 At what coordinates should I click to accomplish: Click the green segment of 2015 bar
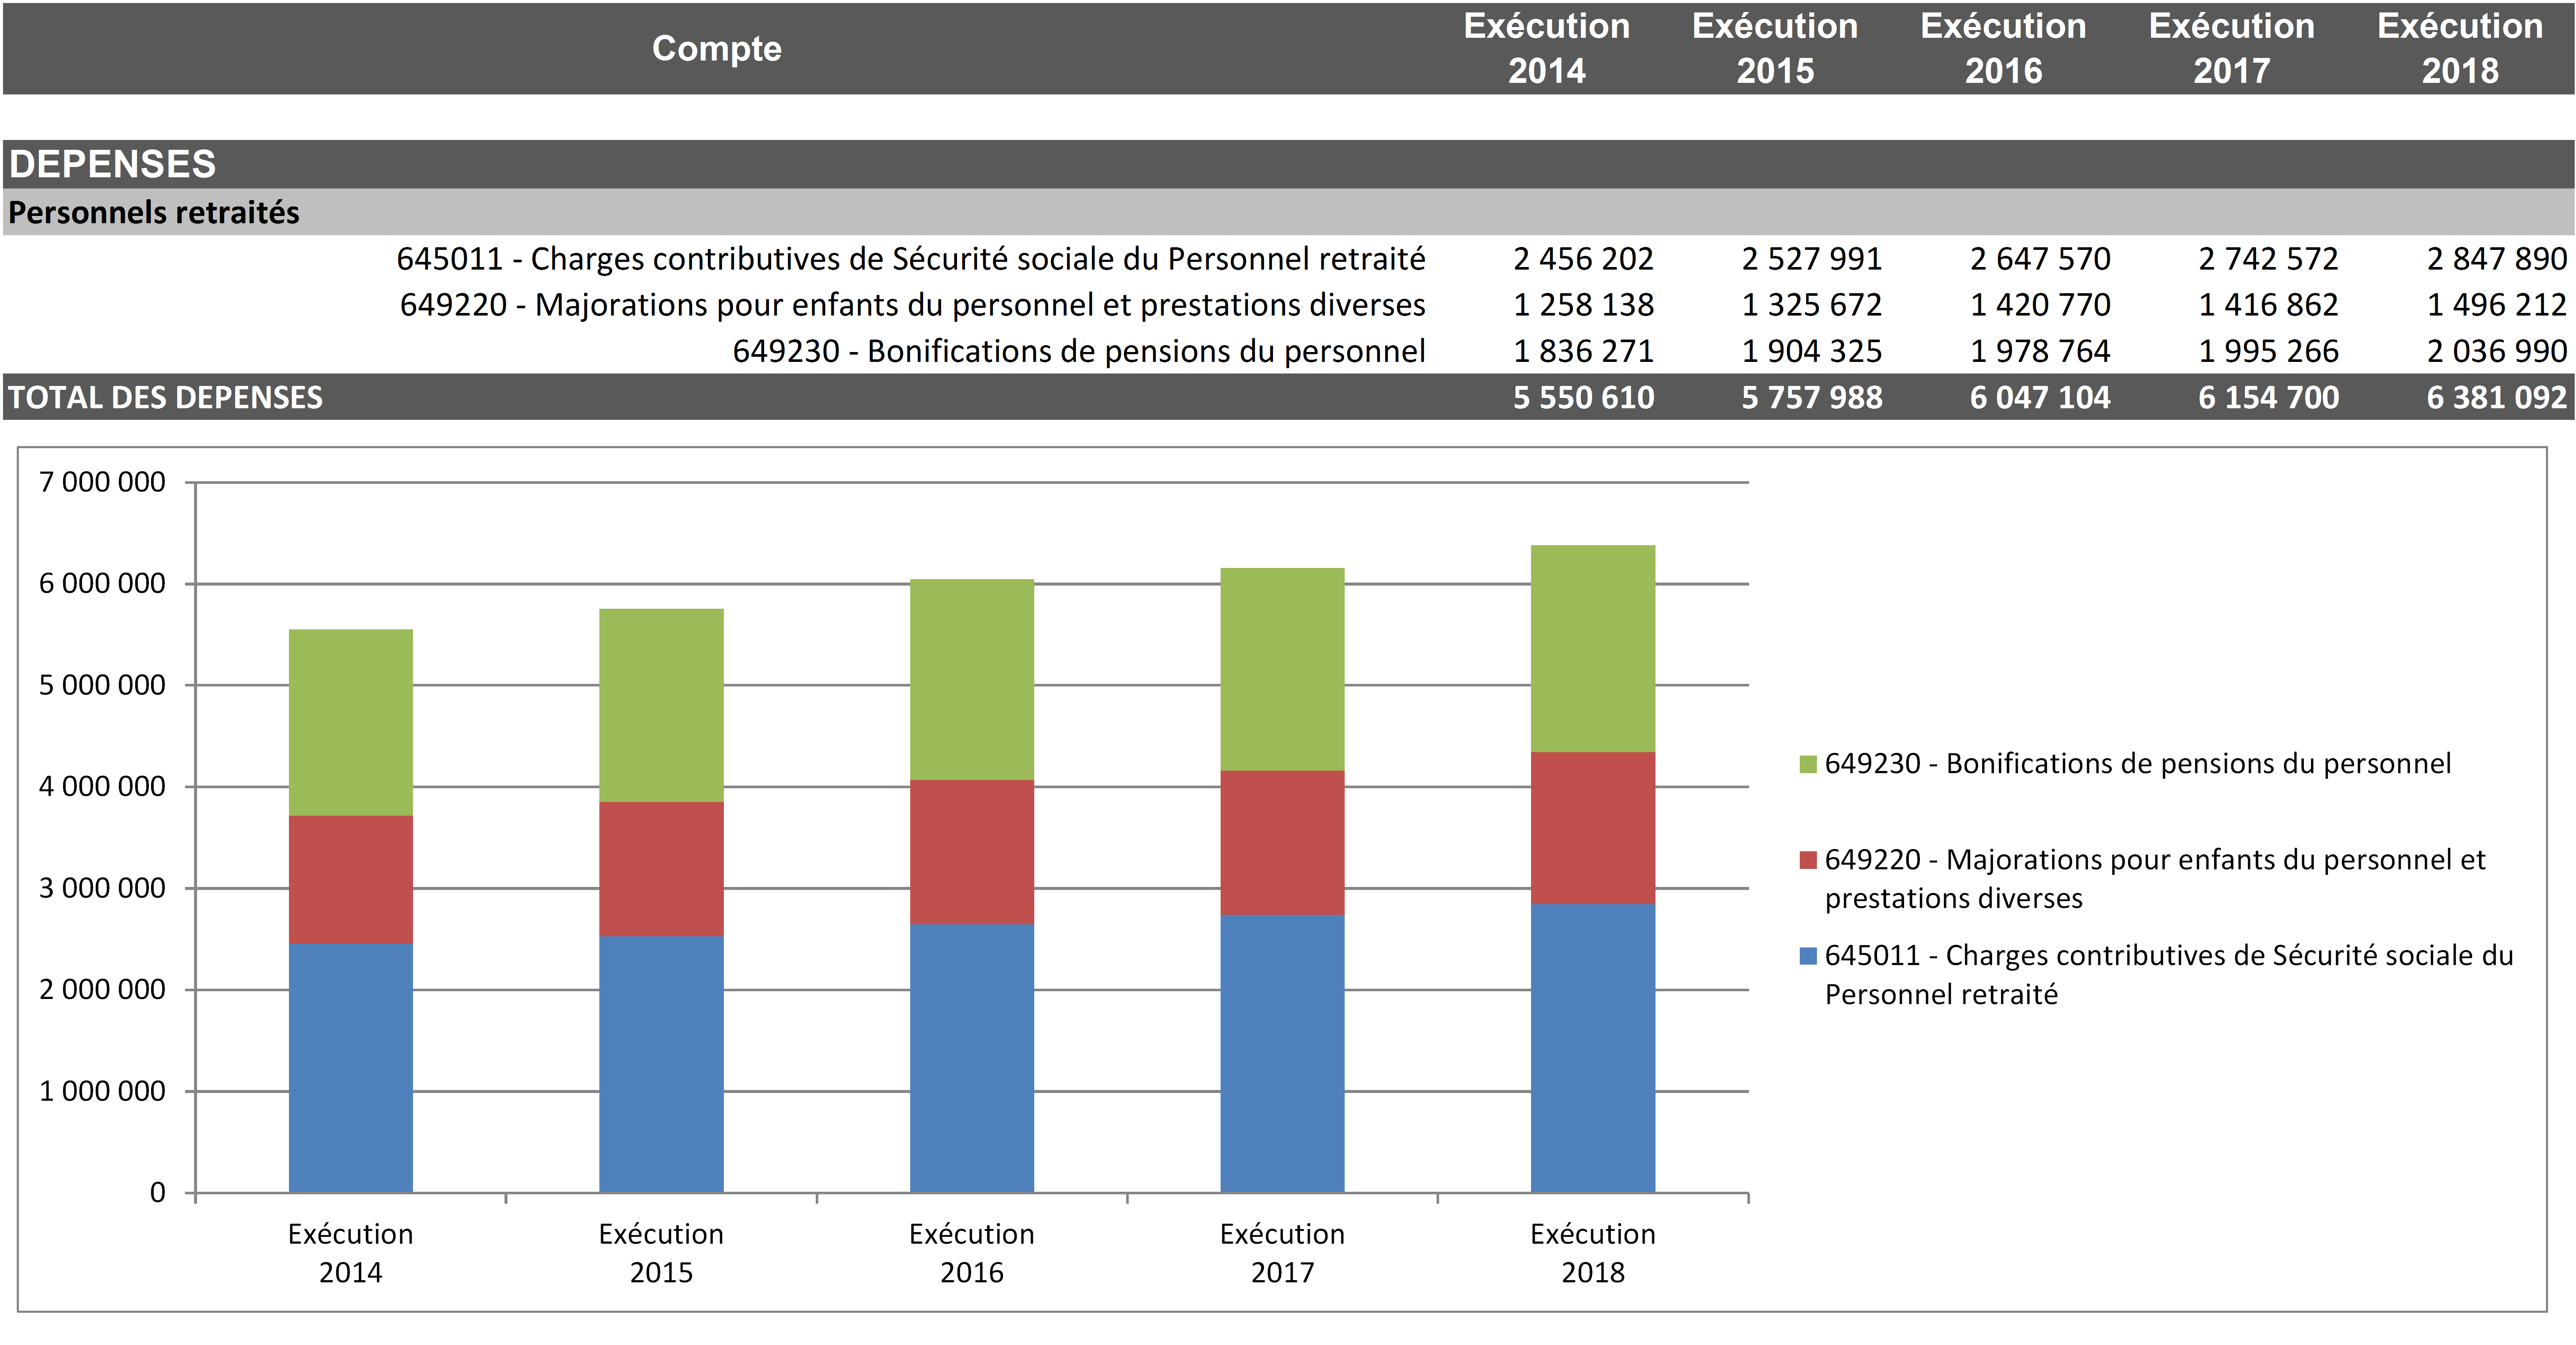tap(661, 705)
